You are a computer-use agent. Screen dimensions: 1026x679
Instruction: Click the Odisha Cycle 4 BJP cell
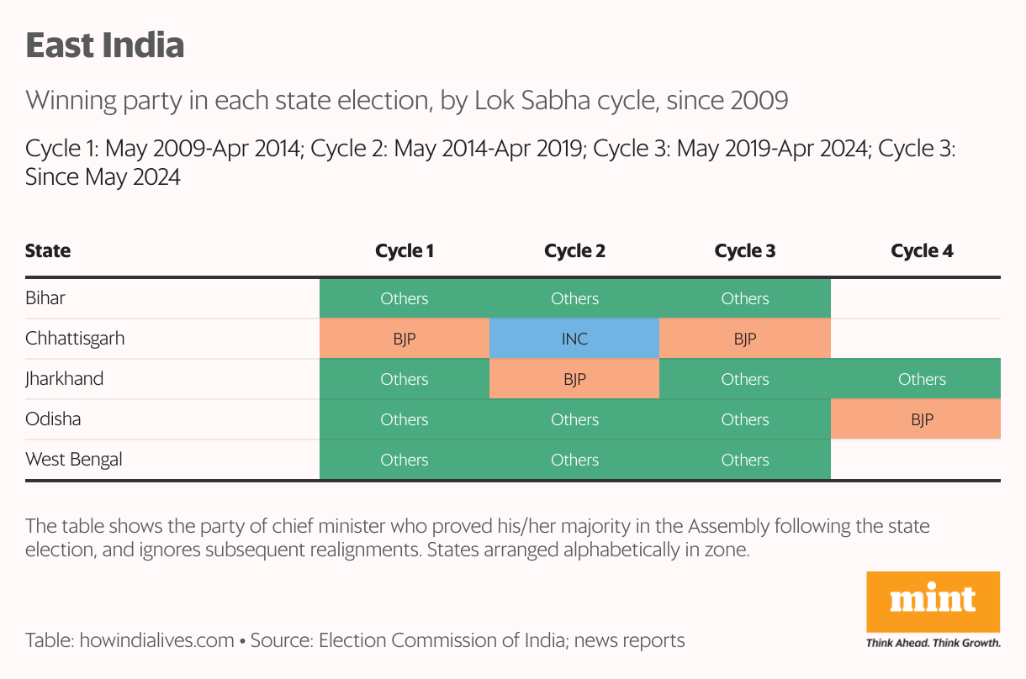tap(922, 419)
